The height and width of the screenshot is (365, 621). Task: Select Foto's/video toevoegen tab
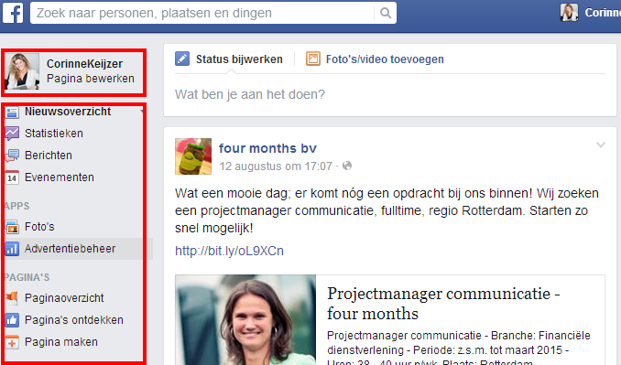(385, 59)
